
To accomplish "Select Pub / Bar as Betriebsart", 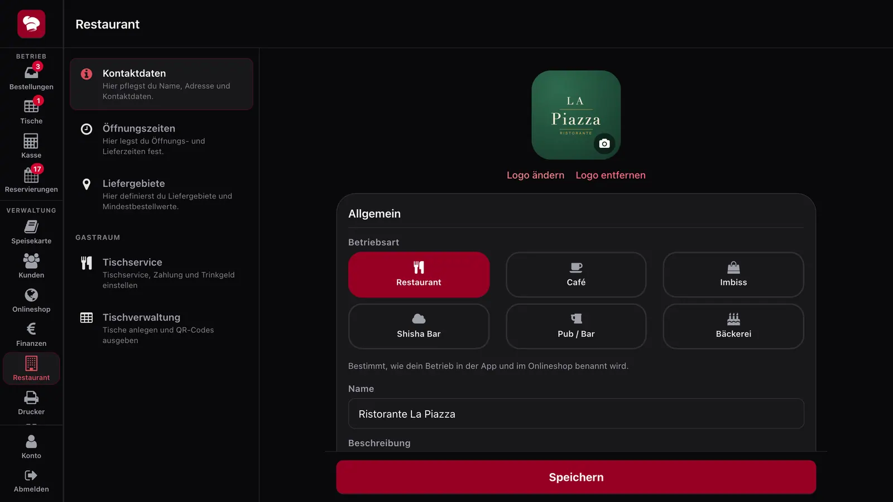I will coord(576,326).
